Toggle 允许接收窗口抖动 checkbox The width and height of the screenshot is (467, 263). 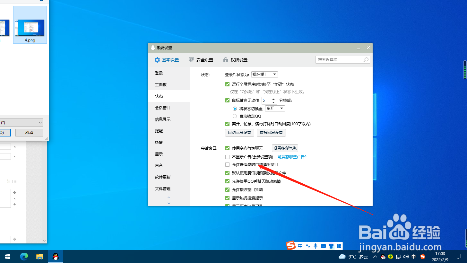tap(228, 190)
